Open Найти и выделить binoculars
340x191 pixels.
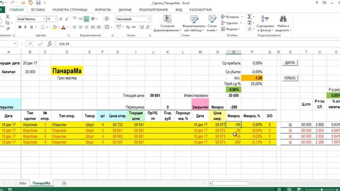pyautogui.click(x=283, y=23)
